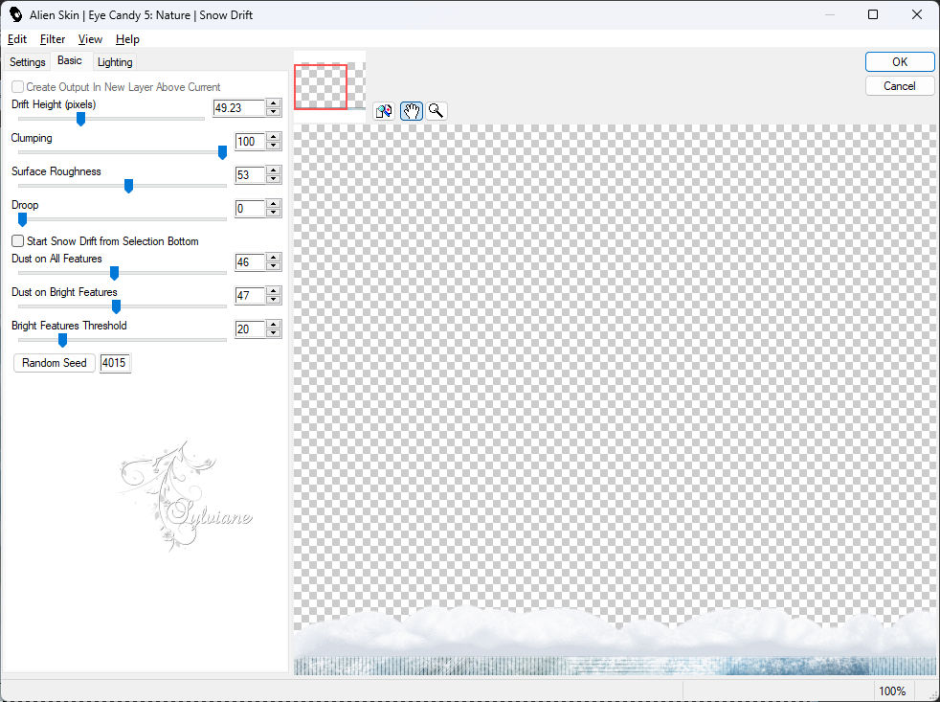
Task: Click the Drift Height value field
Action: click(x=239, y=108)
